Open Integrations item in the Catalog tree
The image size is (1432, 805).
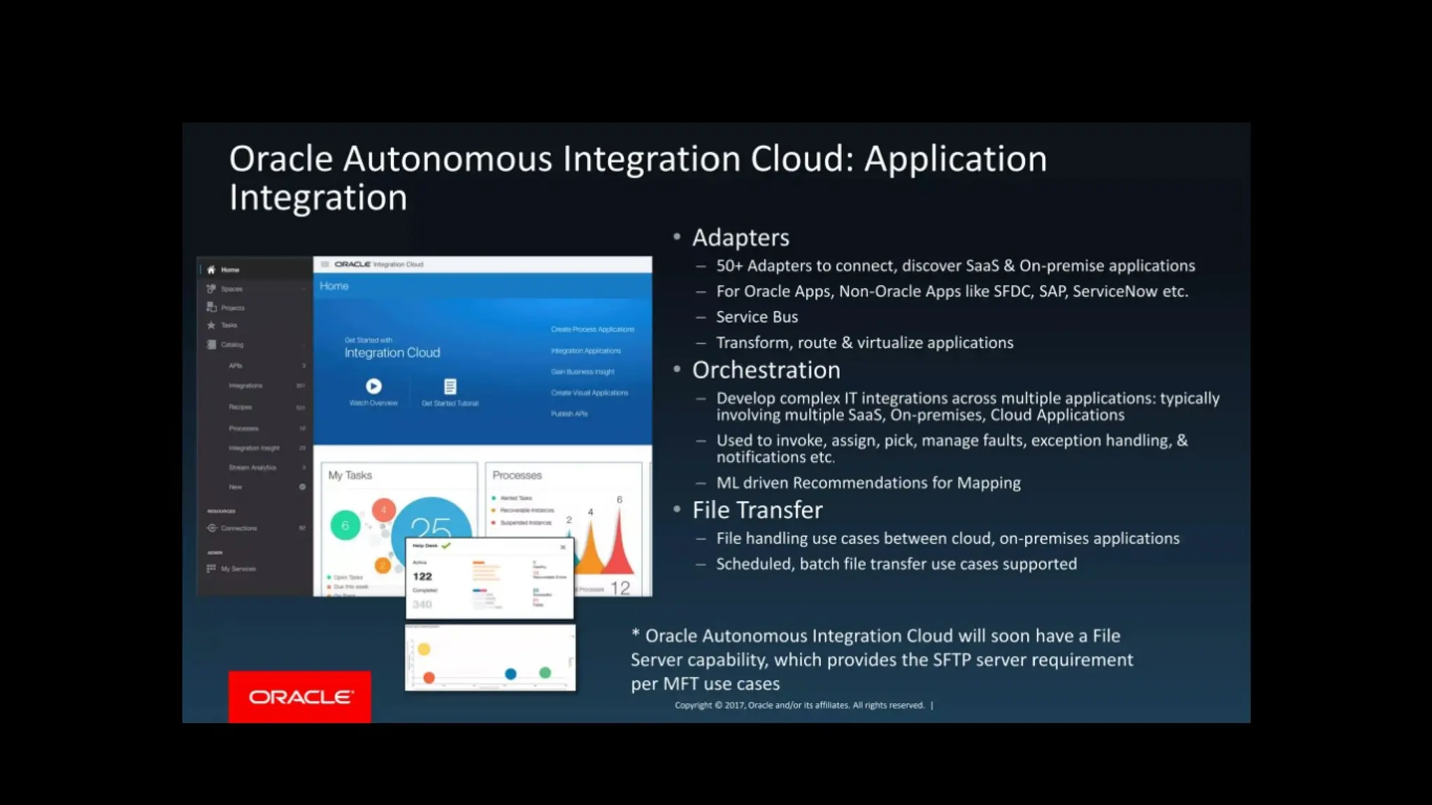point(245,386)
